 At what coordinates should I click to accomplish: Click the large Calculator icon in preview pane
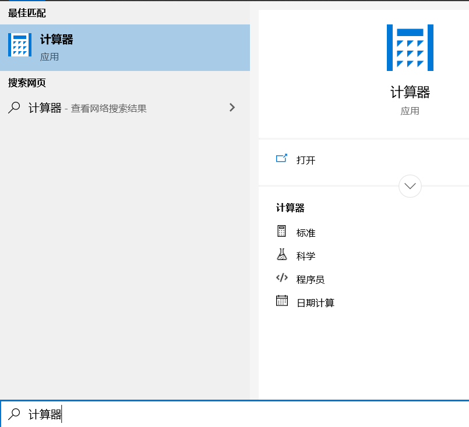click(410, 48)
